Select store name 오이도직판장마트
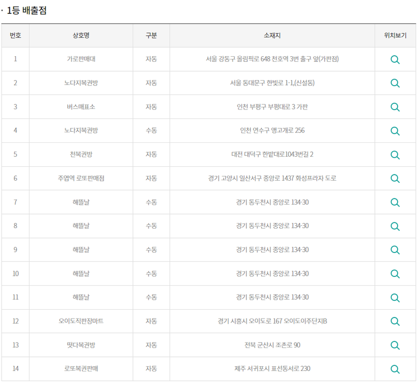This screenshot has height=382, width=417. tap(81, 321)
